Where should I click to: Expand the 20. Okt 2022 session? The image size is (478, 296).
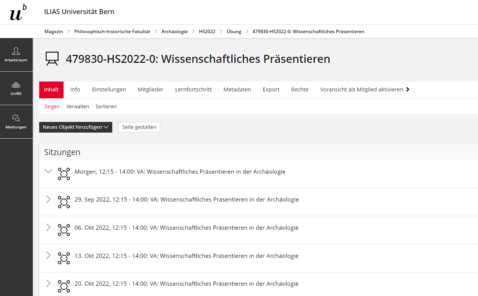(48, 283)
